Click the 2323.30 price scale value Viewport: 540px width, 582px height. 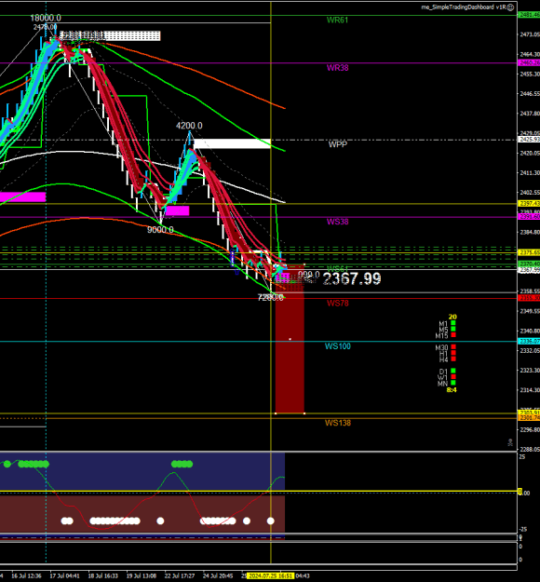point(530,370)
